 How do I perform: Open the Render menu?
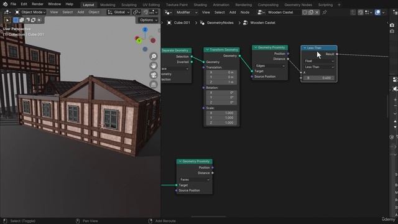(37, 4)
